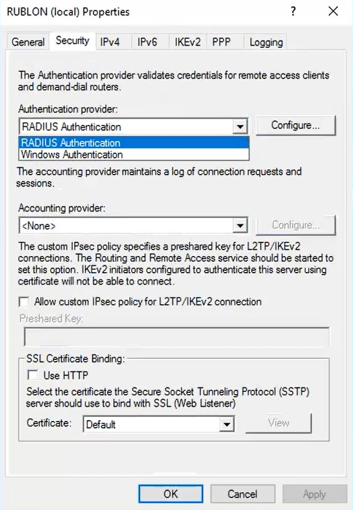Click Configure for Authentication provider
353x510 pixels.
(295, 125)
